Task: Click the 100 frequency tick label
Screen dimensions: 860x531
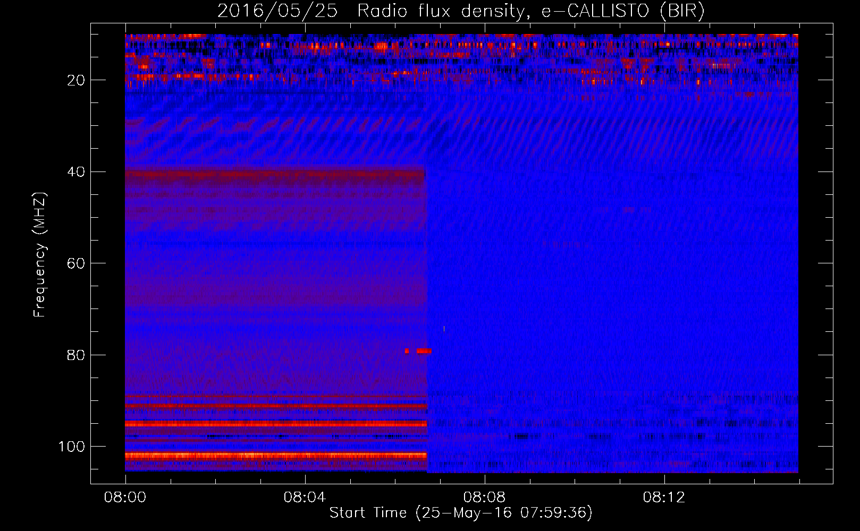Action: (x=72, y=447)
